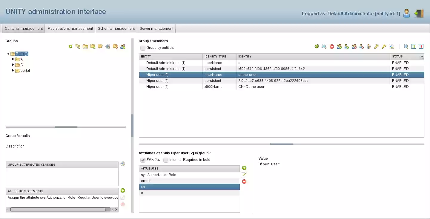Uncheck the Effective attributes checkbox
430x219 pixels.
coord(143,160)
